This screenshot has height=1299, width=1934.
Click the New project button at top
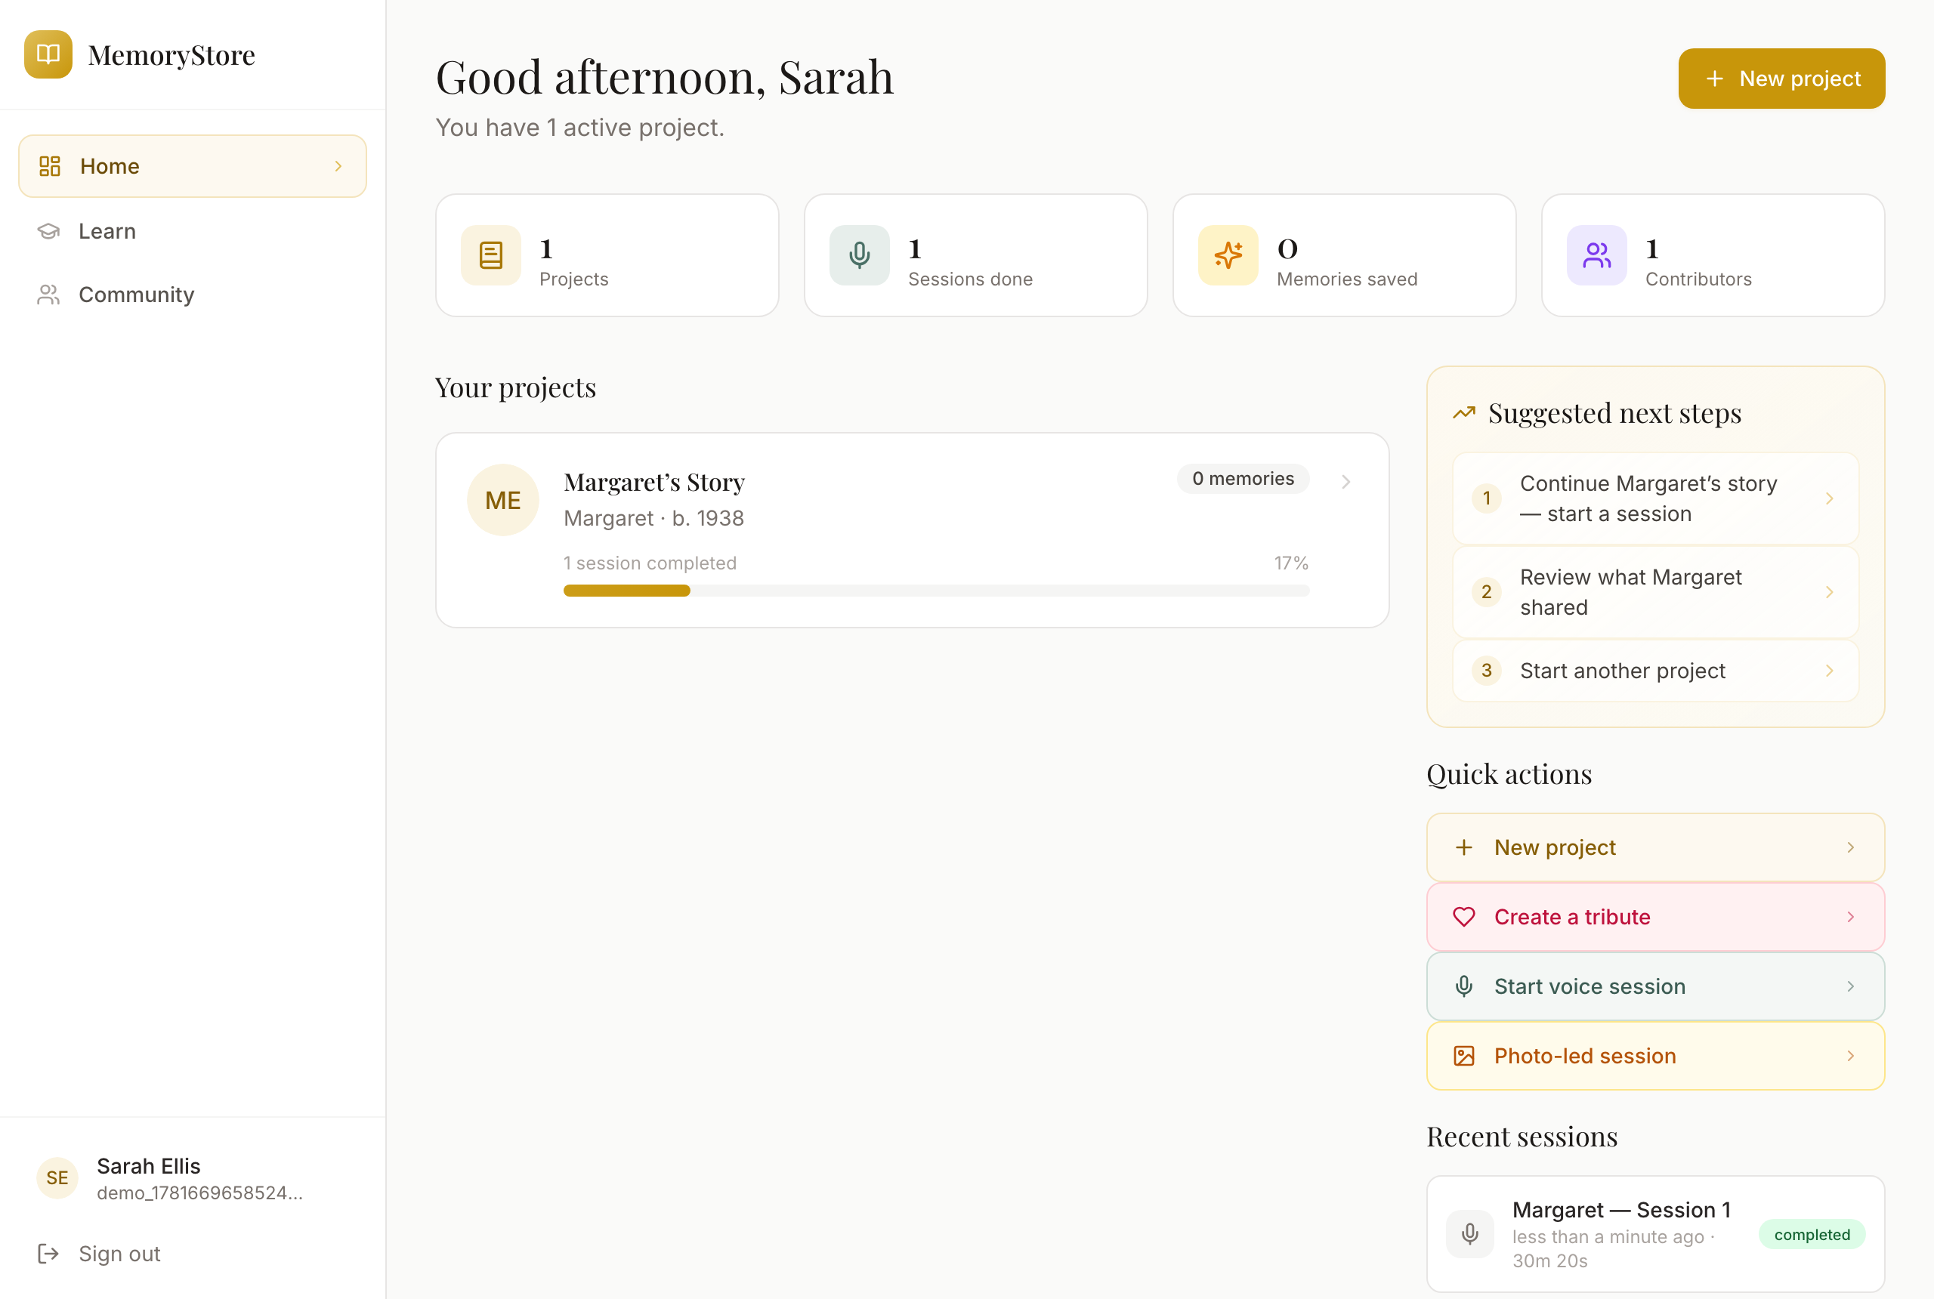[1781, 79]
